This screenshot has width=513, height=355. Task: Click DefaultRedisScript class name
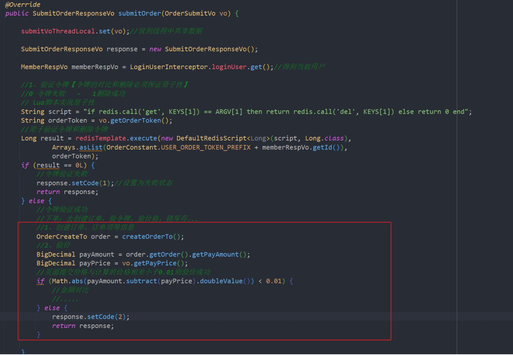click(x=212, y=138)
